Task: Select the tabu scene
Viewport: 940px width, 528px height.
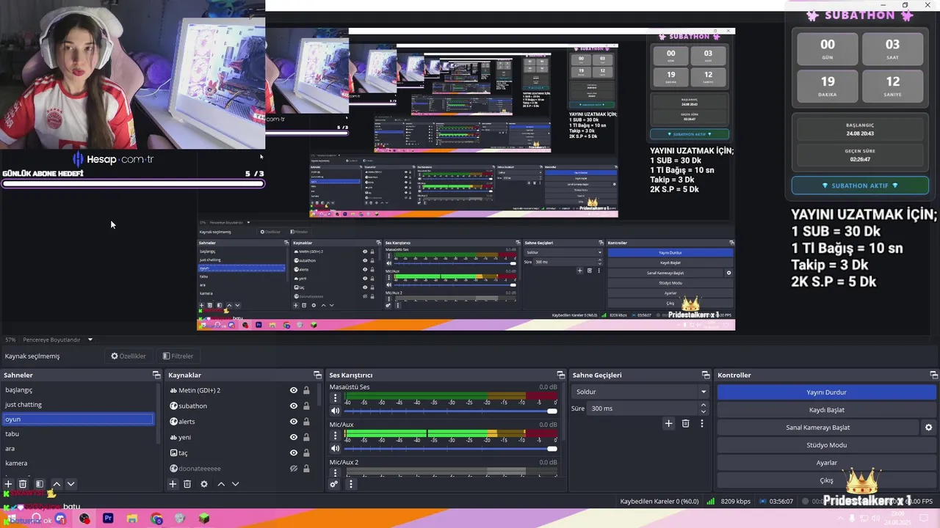Action: (x=79, y=433)
